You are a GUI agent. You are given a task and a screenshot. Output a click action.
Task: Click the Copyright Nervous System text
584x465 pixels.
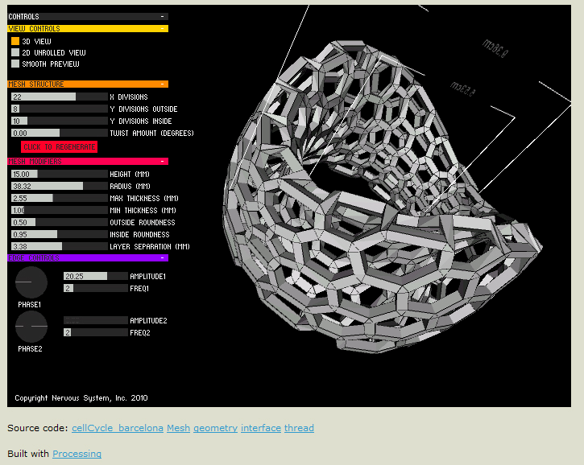point(81,398)
